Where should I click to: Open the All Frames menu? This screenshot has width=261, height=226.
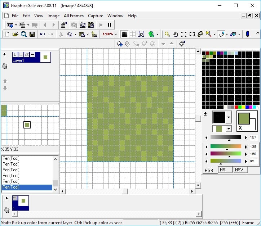pos(74,16)
